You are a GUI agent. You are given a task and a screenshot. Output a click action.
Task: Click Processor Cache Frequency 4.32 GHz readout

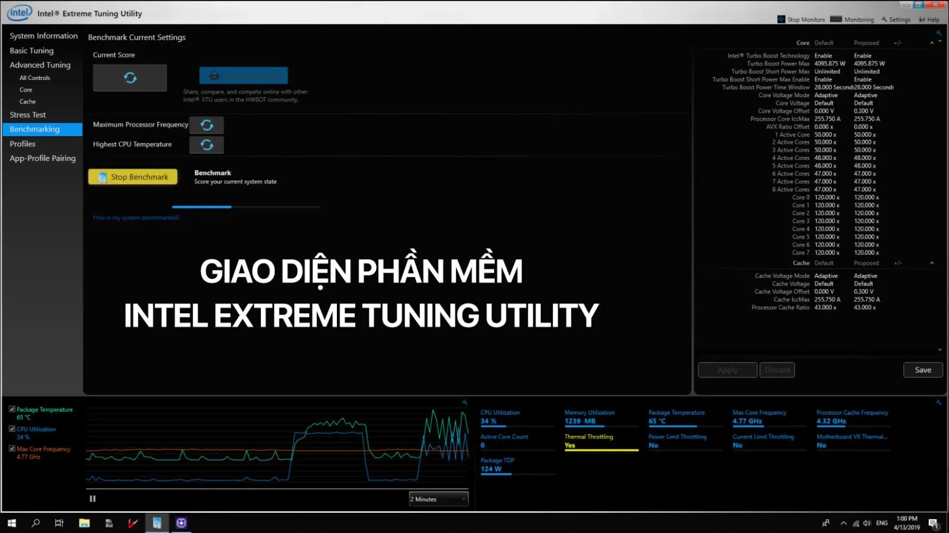pyautogui.click(x=832, y=422)
